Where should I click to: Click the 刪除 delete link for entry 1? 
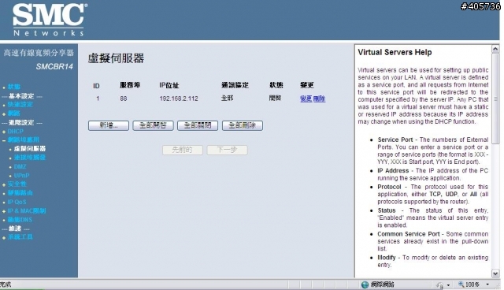319,99
